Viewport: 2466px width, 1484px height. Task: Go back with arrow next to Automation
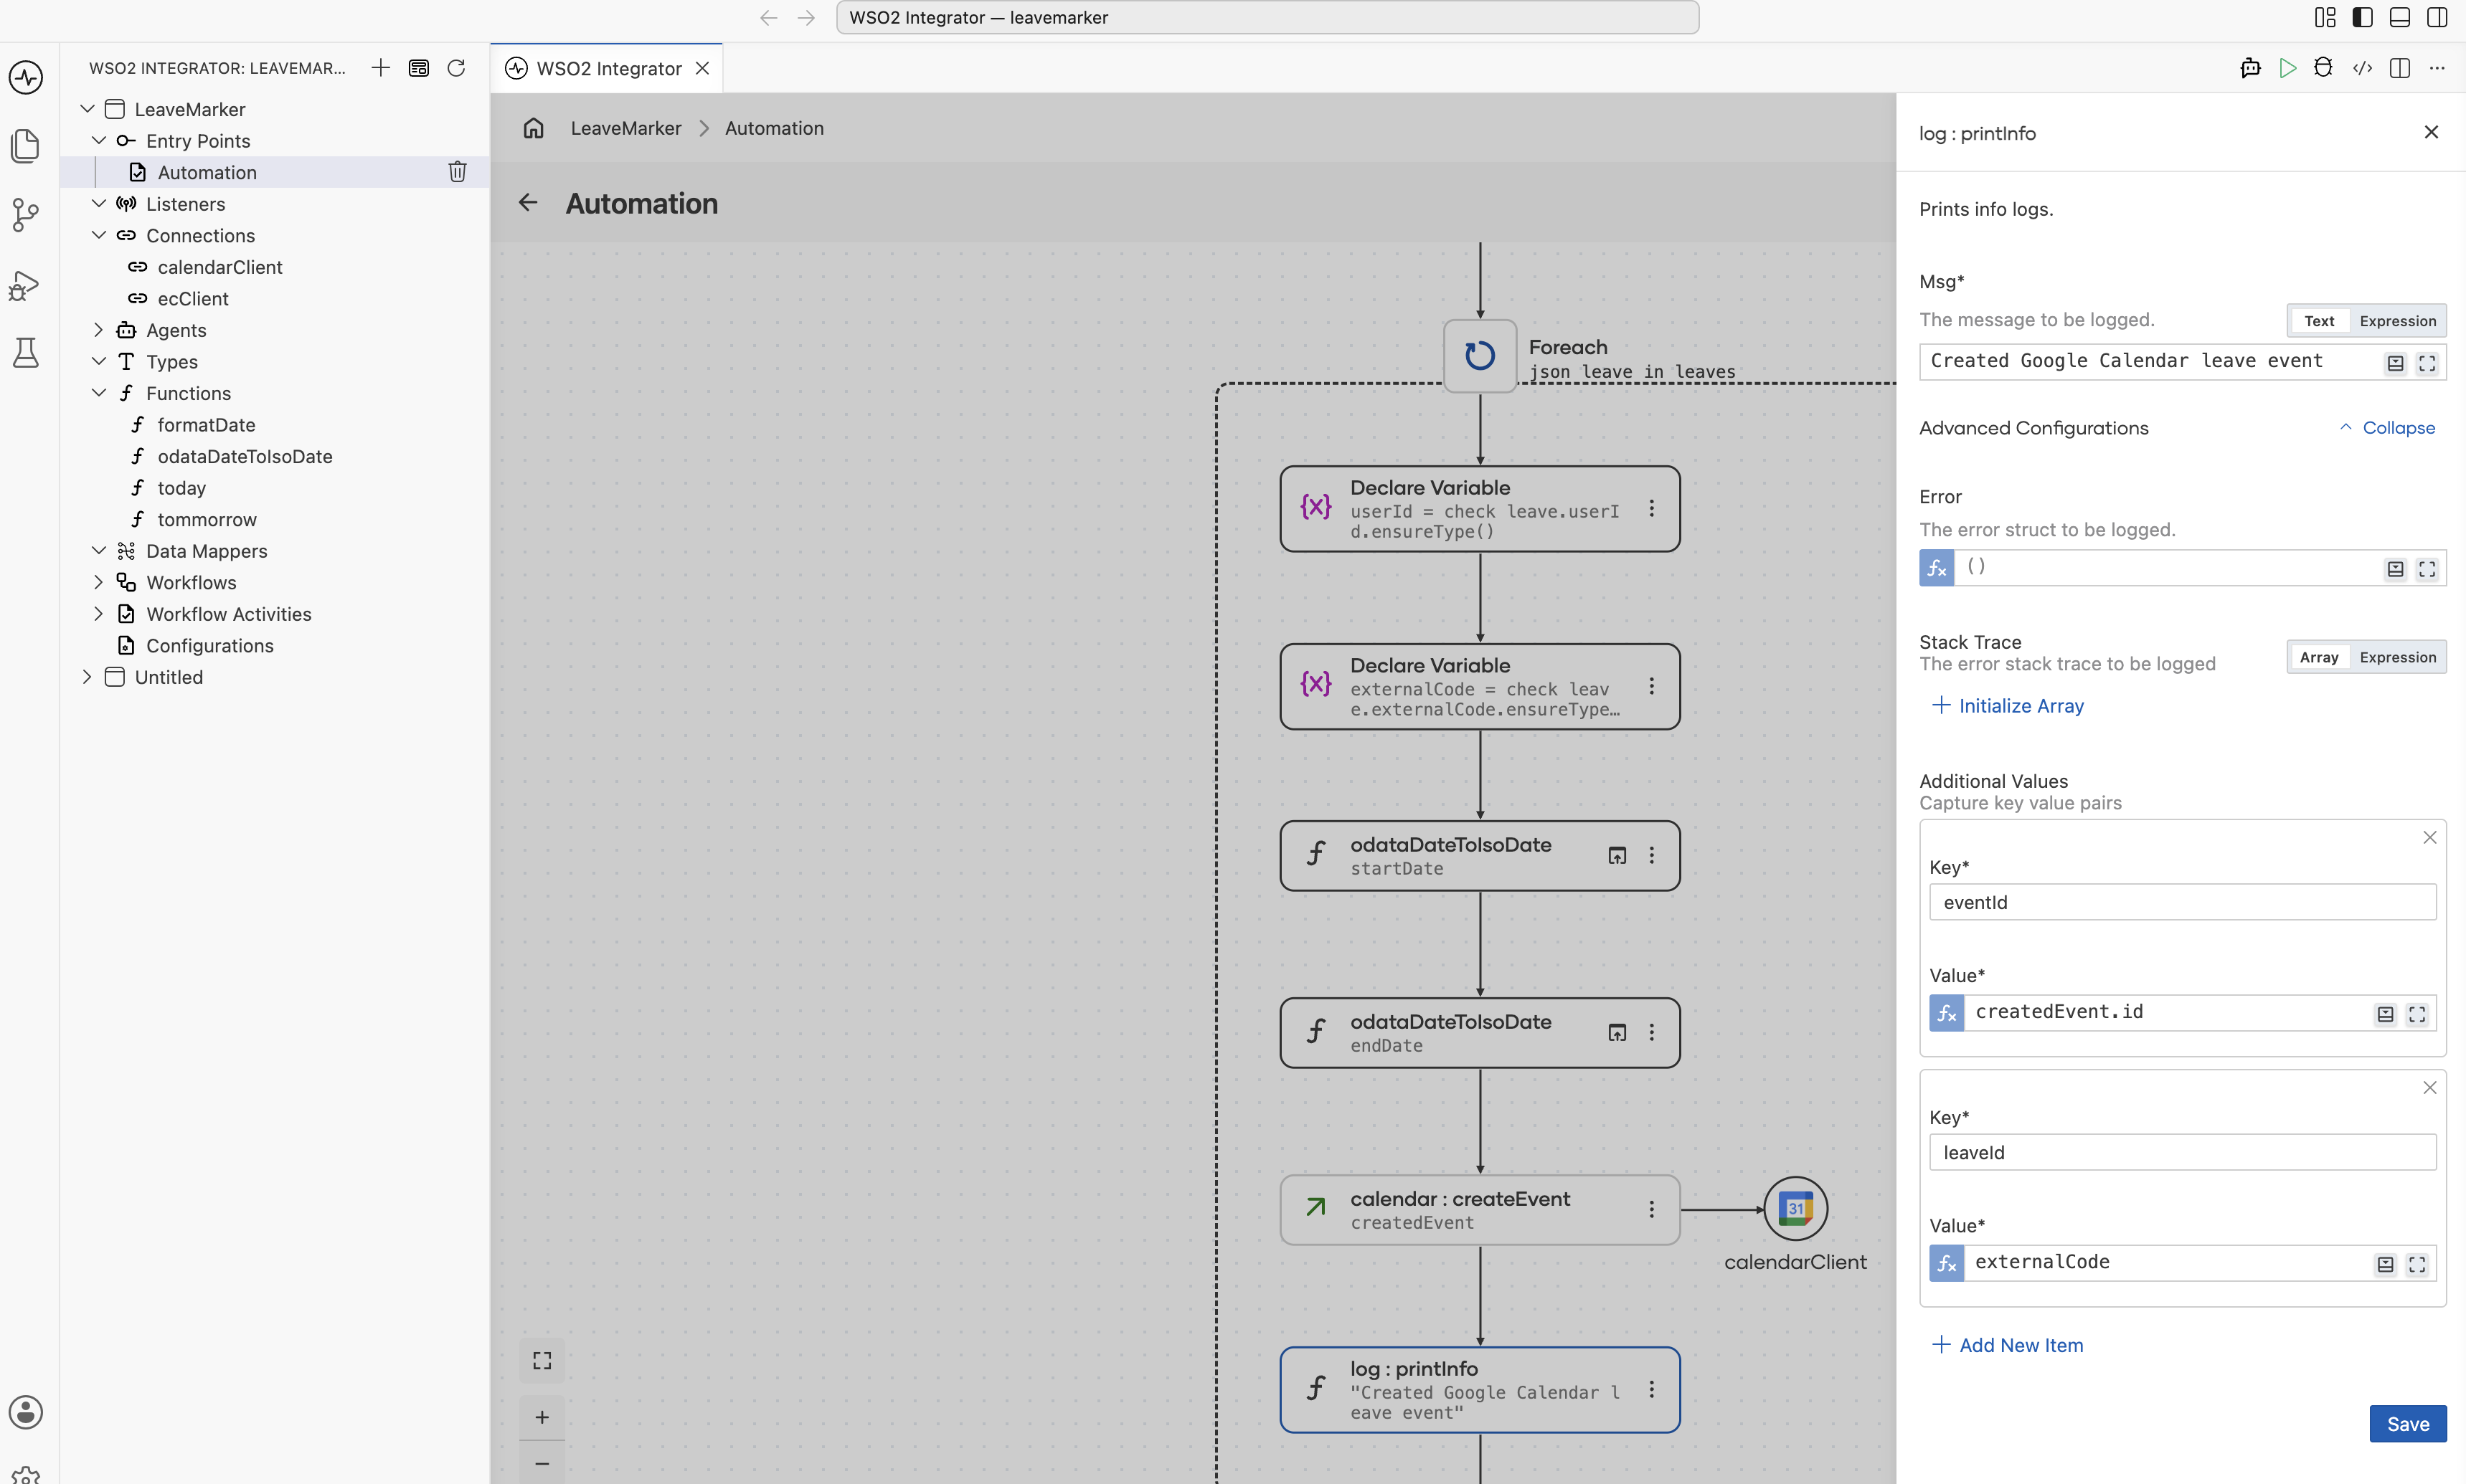point(527,203)
